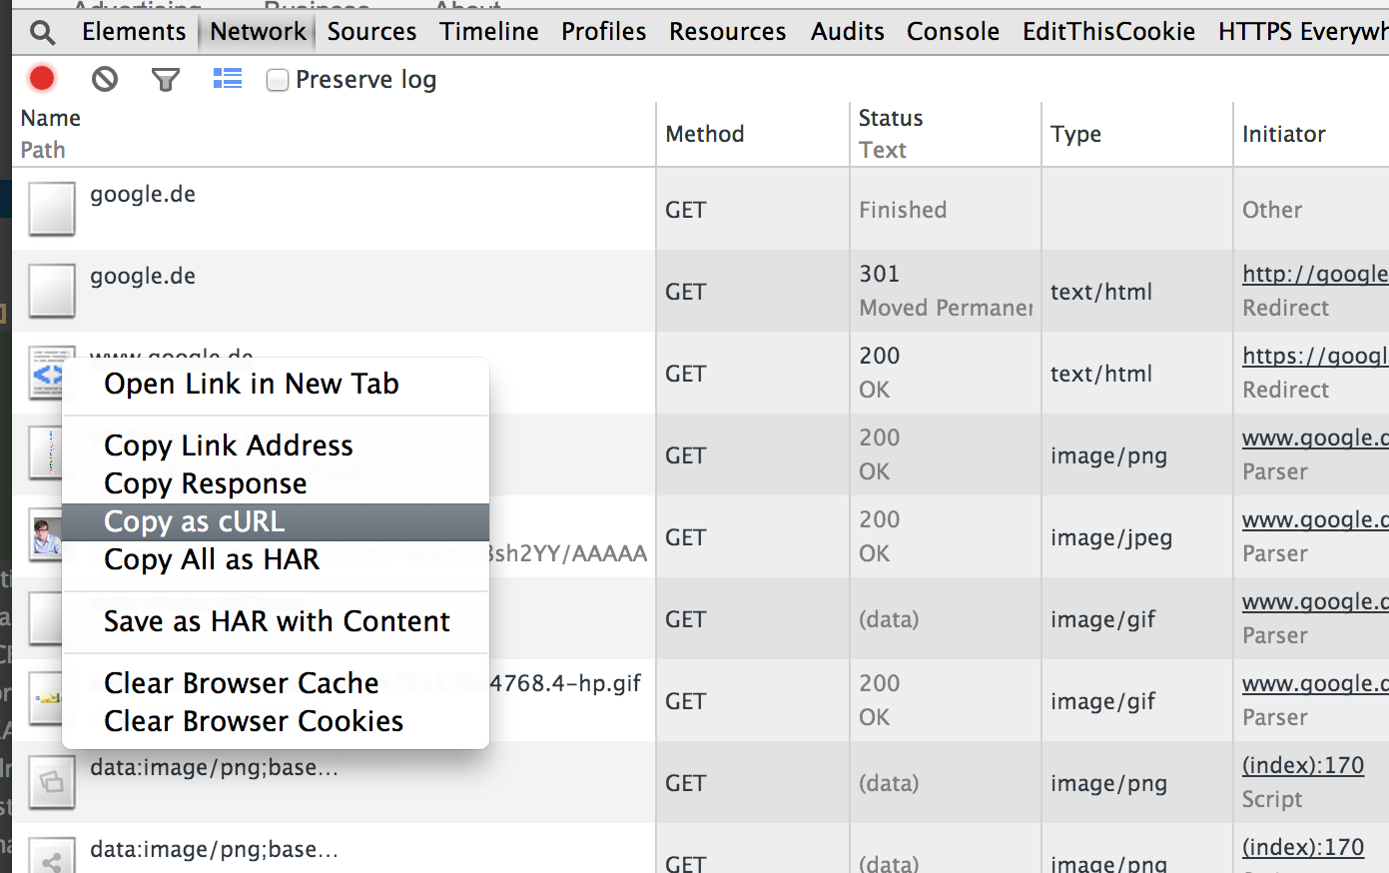Choose Copy Link Address from context menu

[x=276, y=445]
